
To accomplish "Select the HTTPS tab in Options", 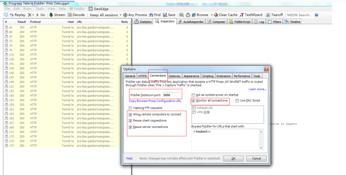I will click(142, 76).
